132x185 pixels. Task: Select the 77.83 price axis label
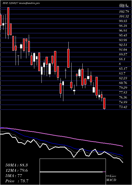pos(123,92)
